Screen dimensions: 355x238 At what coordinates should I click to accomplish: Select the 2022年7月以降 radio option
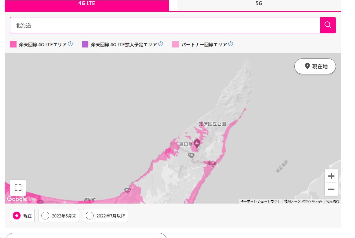point(105,216)
